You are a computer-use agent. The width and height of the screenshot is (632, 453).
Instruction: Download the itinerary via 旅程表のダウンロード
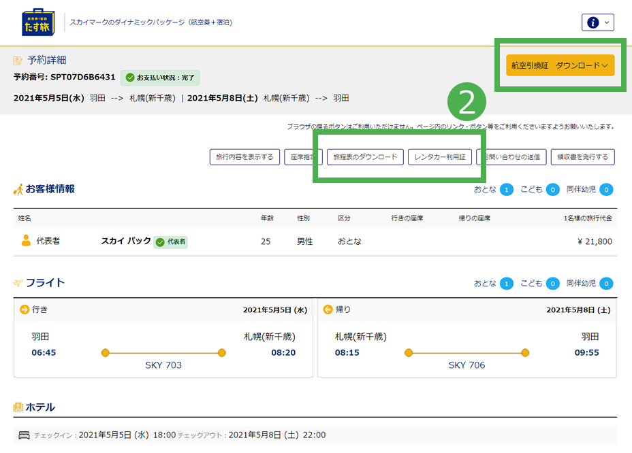click(365, 157)
